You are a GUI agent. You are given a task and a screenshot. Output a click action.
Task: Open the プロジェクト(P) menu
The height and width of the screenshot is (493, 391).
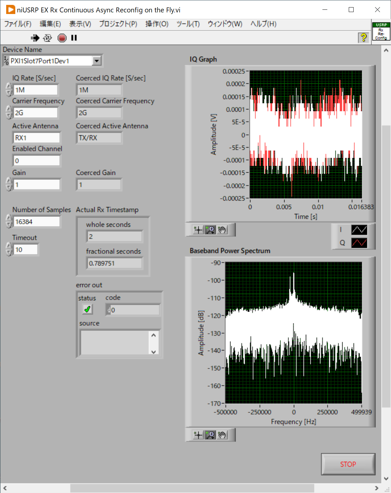[x=118, y=24]
